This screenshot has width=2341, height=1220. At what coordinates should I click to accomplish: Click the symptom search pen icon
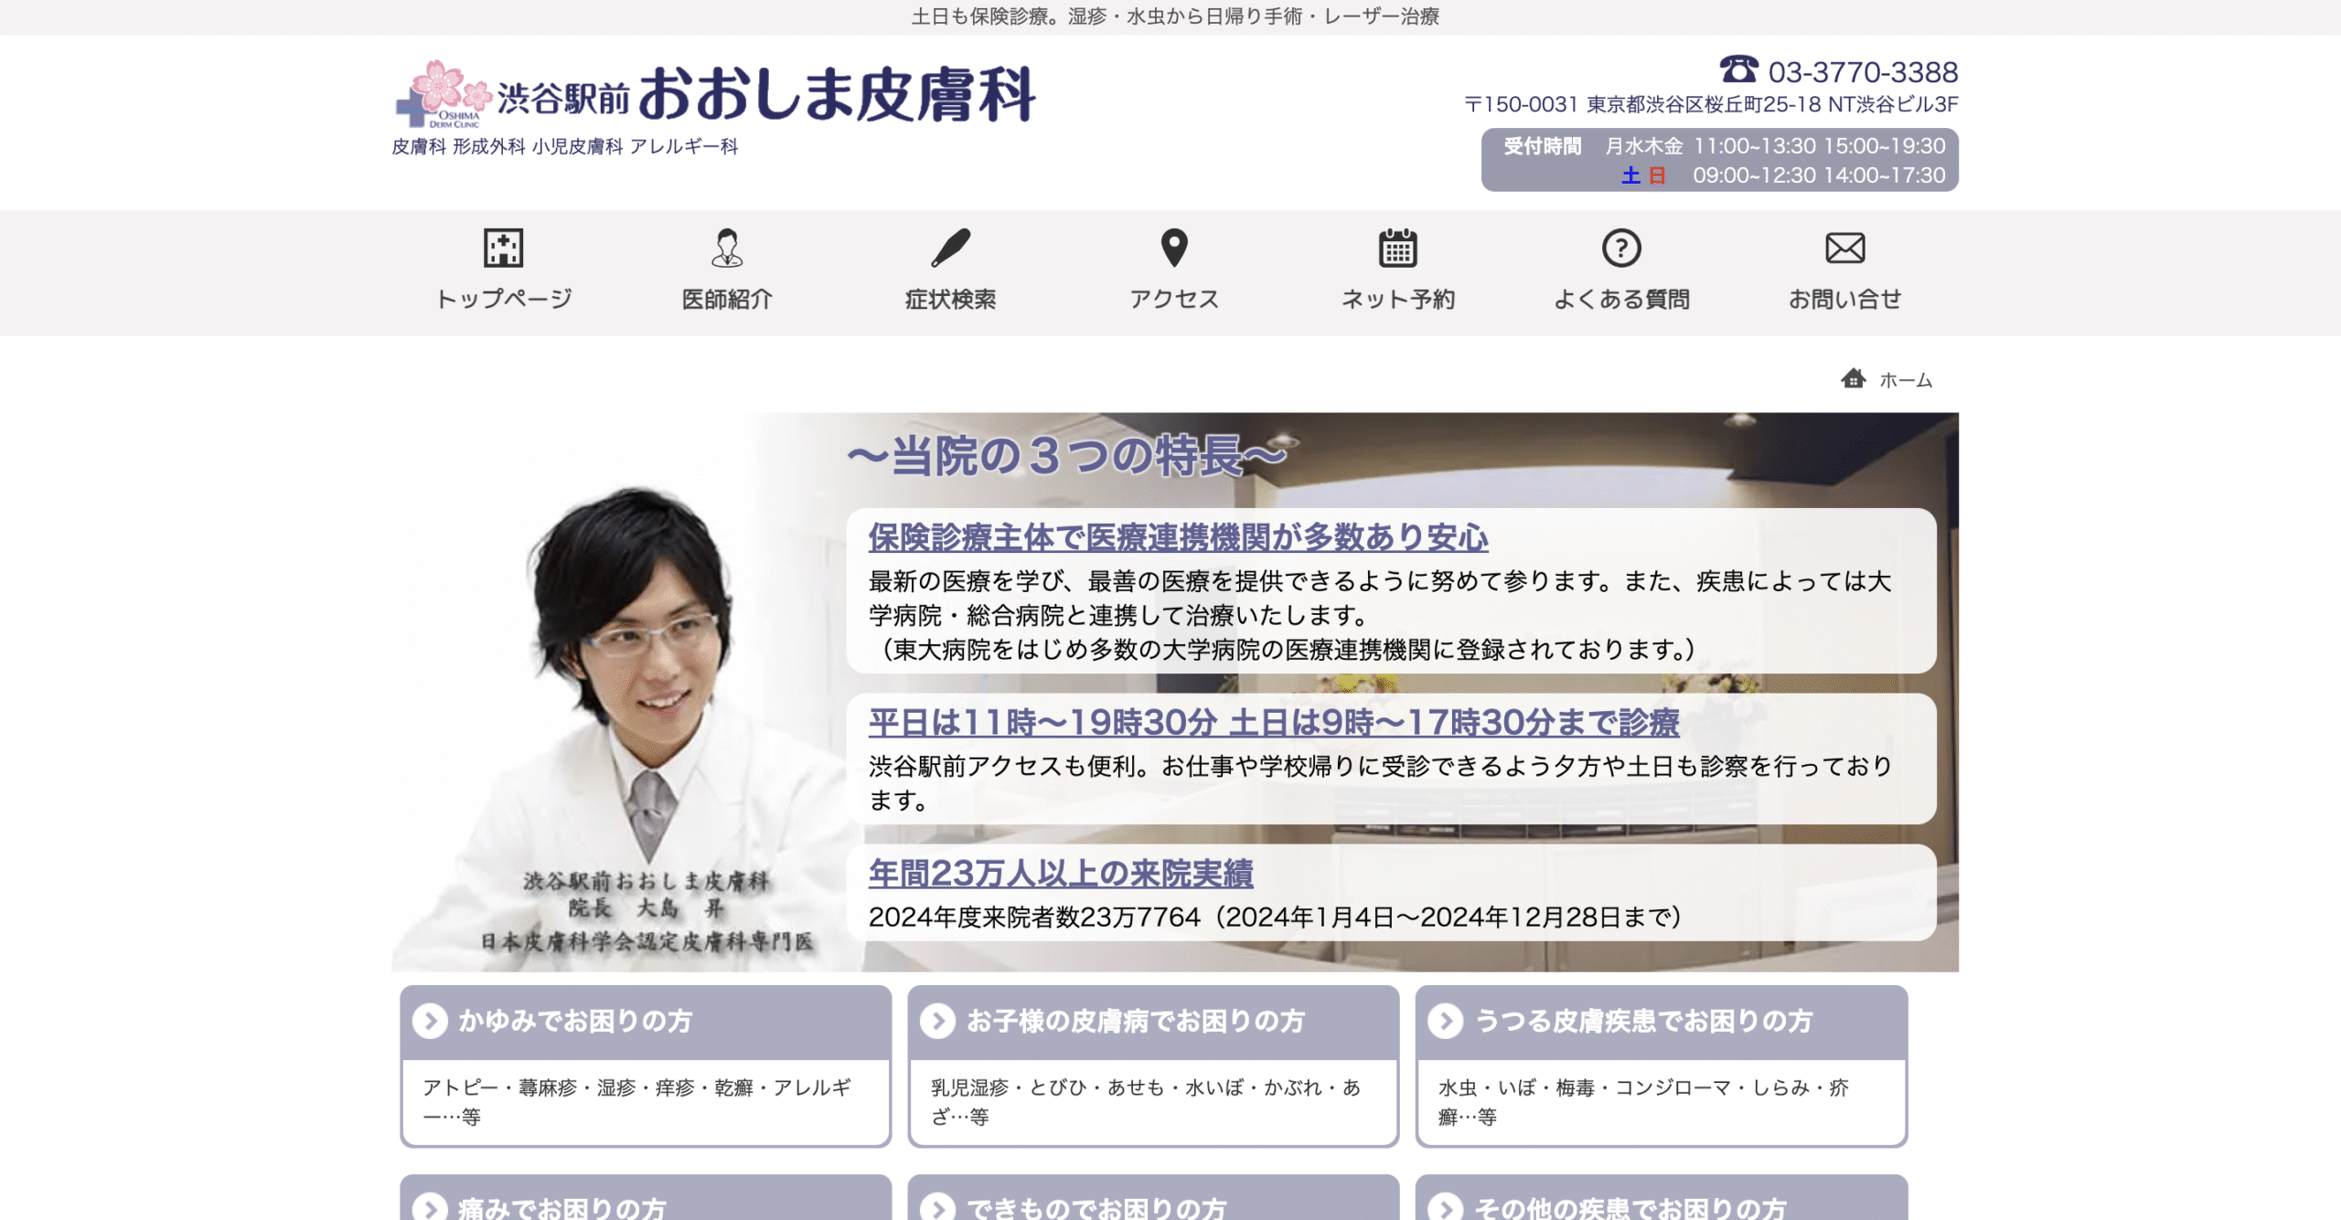950,248
